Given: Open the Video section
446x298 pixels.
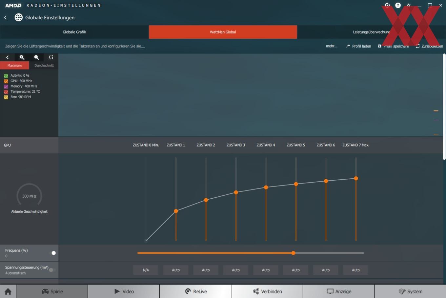Looking at the screenshot, I should (x=124, y=291).
